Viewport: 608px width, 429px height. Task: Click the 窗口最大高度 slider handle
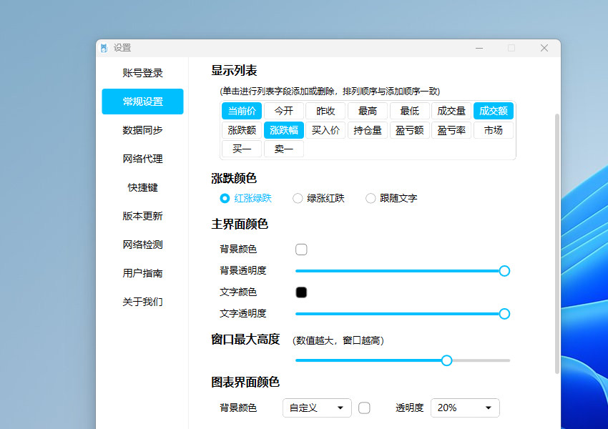click(x=447, y=360)
